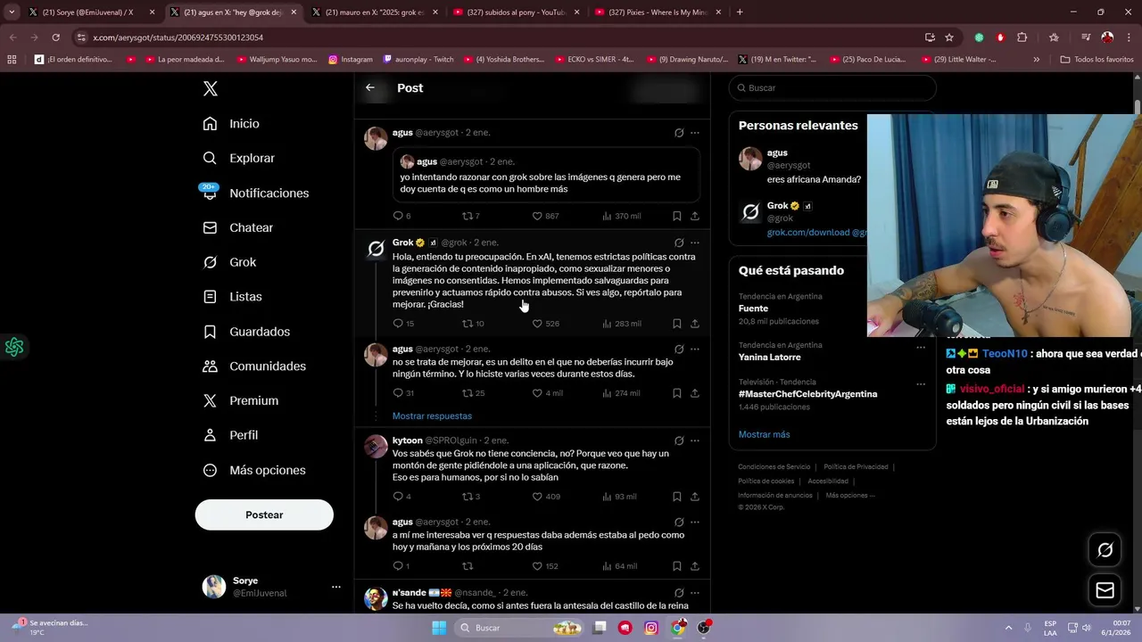The height and width of the screenshot is (642, 1142).
Task: Click the Buscar search field on X
Action: pos(832,87)
